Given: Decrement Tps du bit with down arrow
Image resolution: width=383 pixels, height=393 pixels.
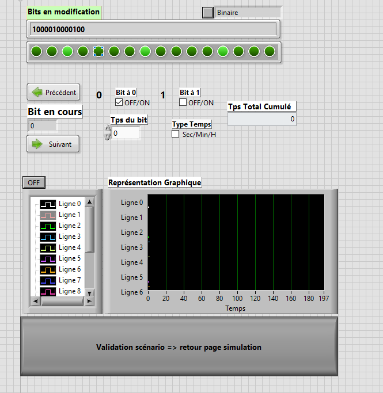Looking at the screenshot, I should click(x=107, y=136).
